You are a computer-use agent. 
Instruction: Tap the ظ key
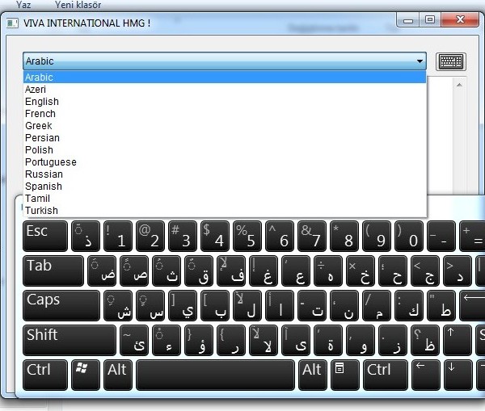(x=425, y=340)
